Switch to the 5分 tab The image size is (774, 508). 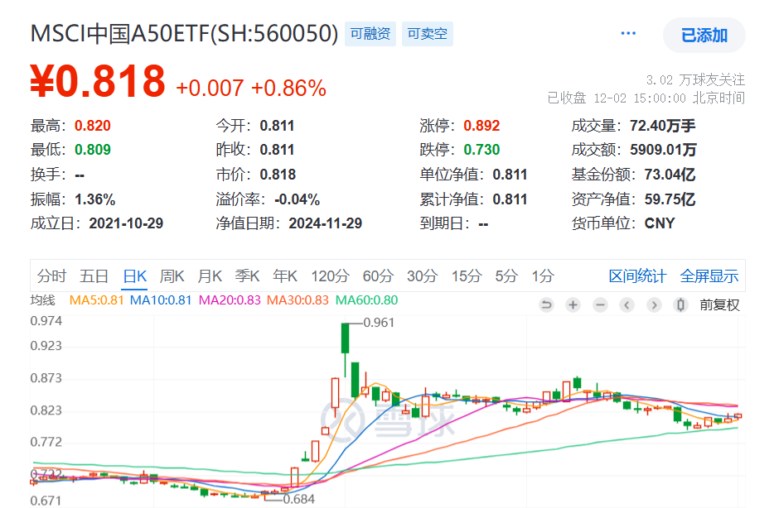pos(506,276)
